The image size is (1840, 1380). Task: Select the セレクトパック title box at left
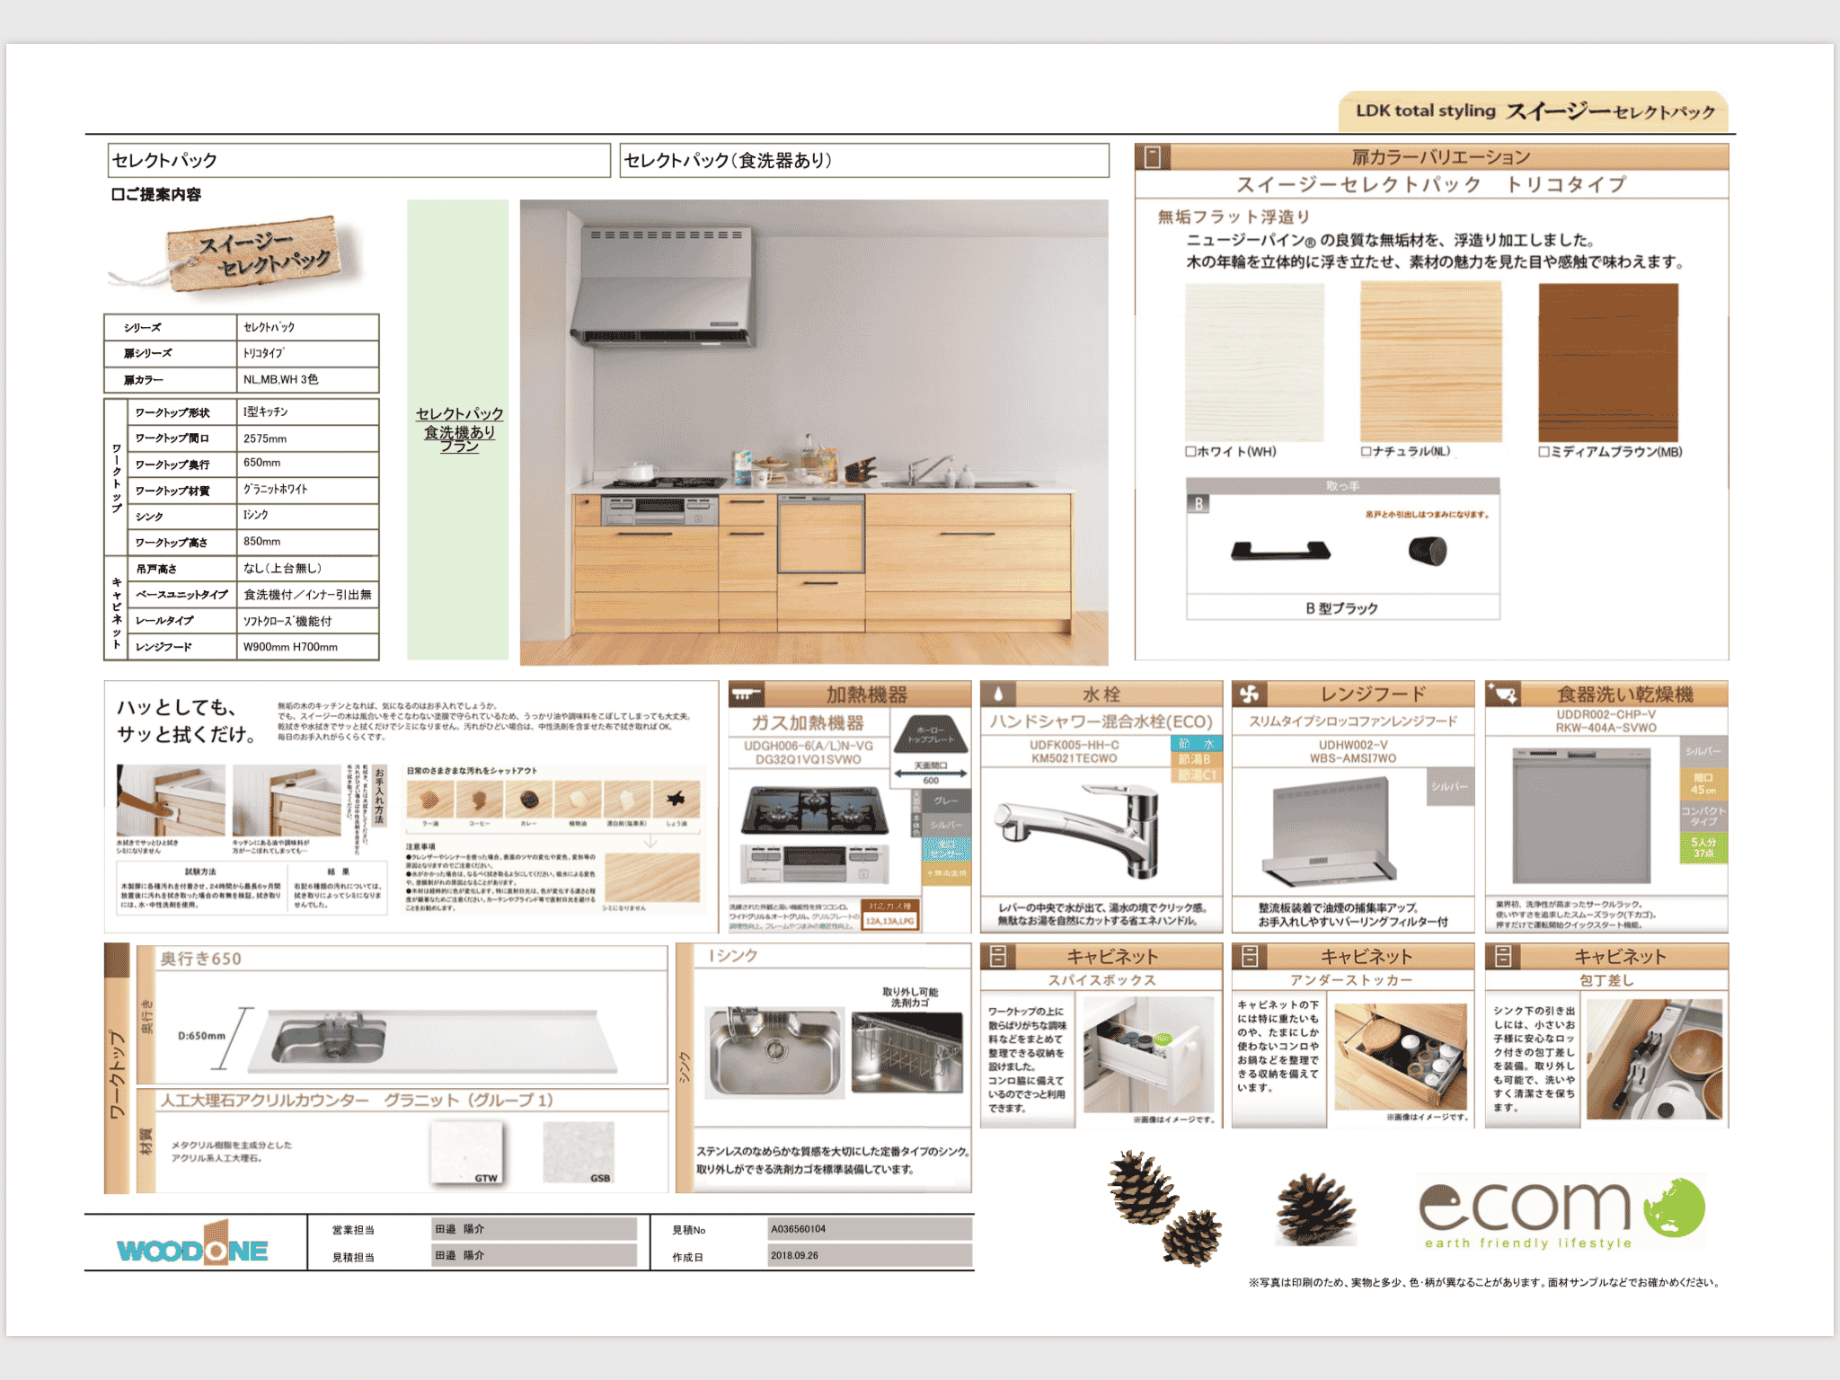(x=358, y=161)
